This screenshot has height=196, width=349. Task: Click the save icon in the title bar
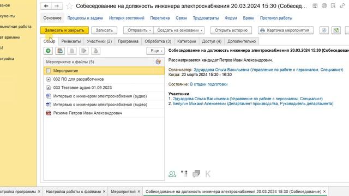[315, 6]
